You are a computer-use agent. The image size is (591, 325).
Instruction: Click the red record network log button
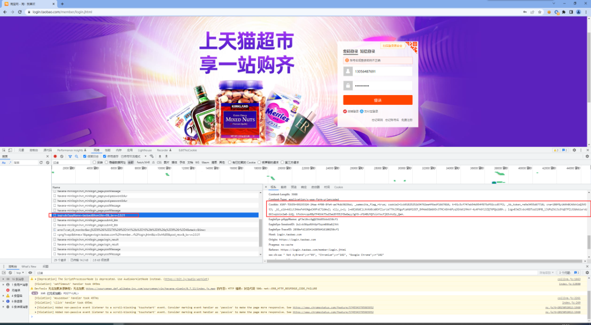click(55, 157)
